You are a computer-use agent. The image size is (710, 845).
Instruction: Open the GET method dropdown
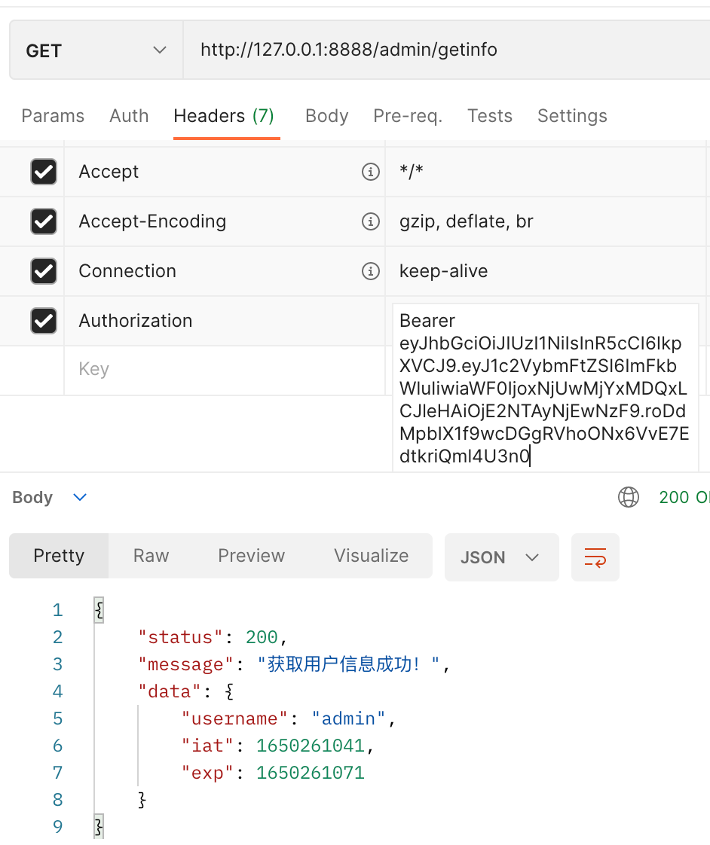pyautogui.click(x=96, y=50)
